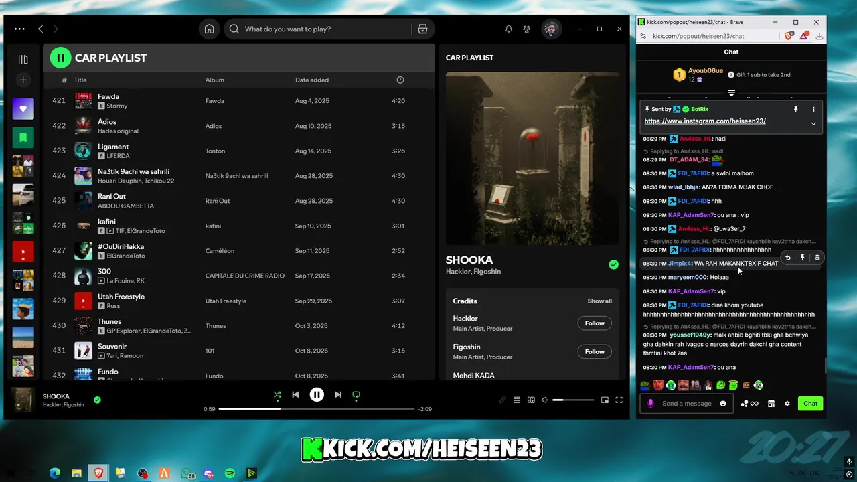The width and height of the screenshot is (857, 482).
Task: Pin Jimpix4 chat message
Action: pyautogui.click(x=802, y=258)
